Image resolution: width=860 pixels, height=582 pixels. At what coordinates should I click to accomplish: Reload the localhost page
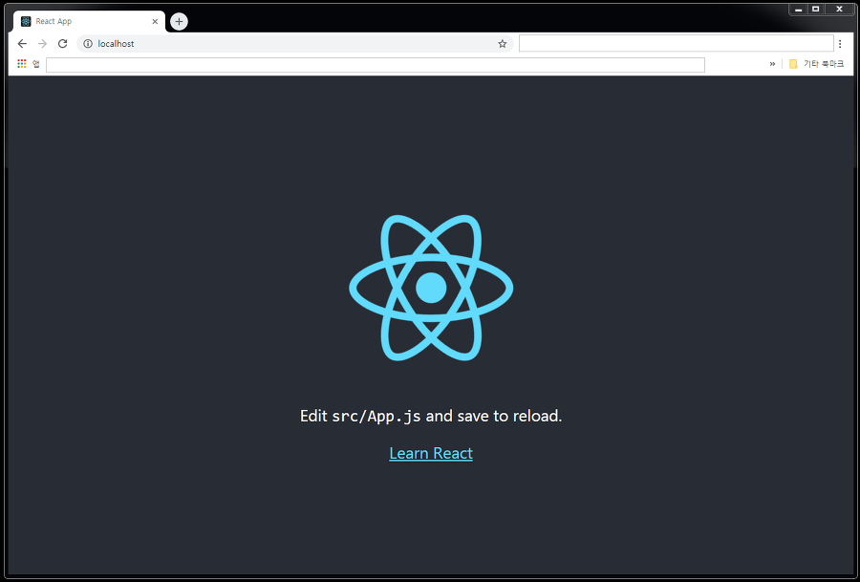coord(62,44)
